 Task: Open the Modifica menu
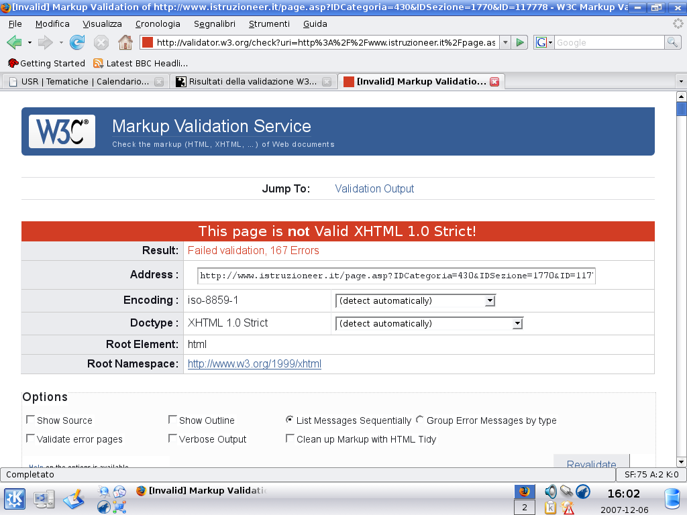click(x=52, y=24)
